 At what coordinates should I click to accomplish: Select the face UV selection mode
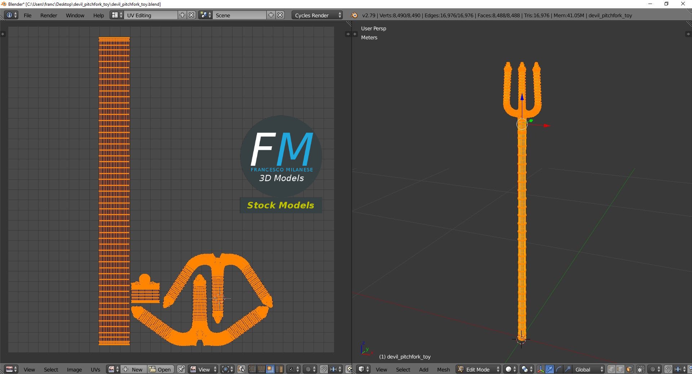point(270,369)
